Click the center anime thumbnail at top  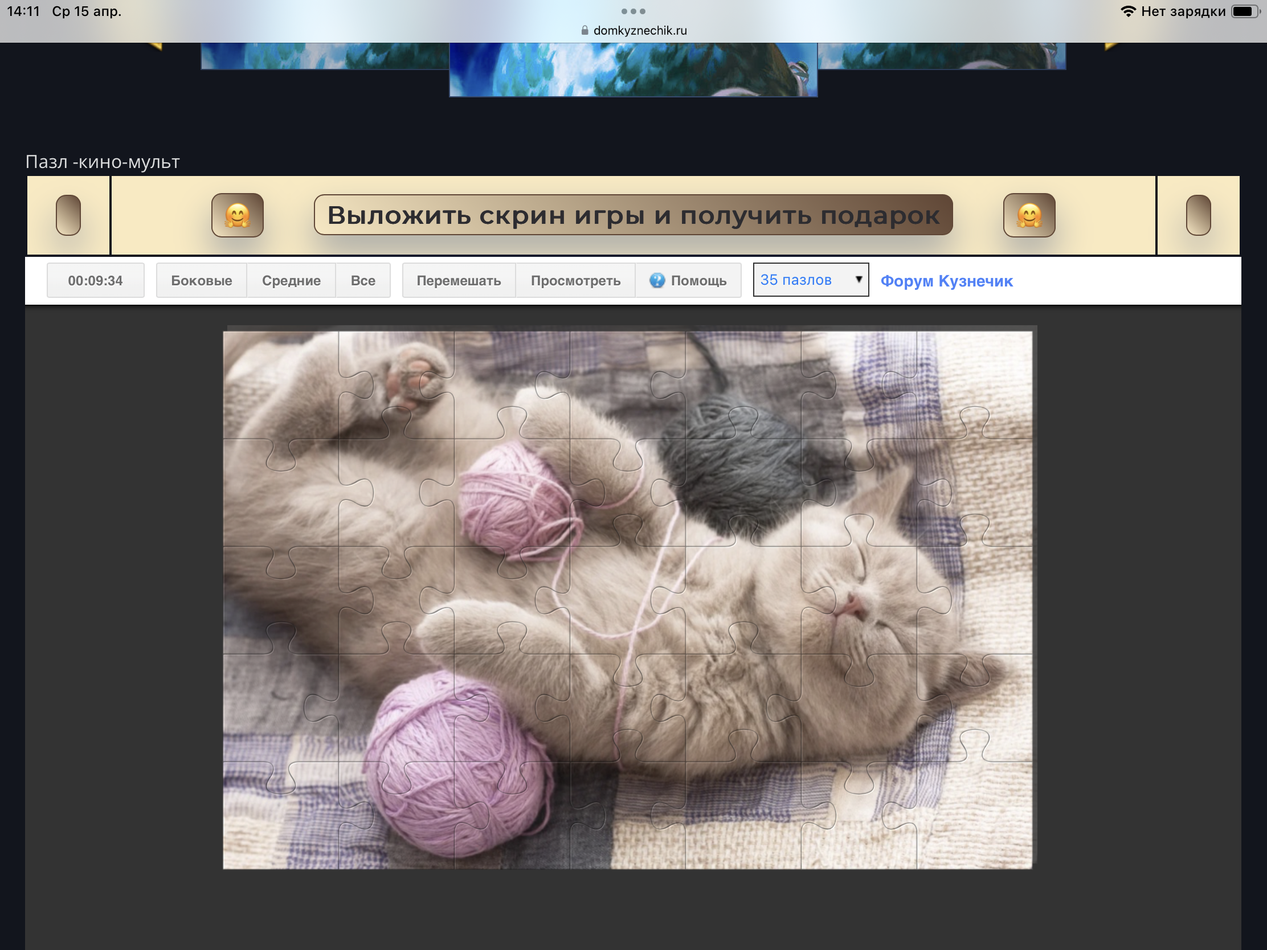(633, 70)
